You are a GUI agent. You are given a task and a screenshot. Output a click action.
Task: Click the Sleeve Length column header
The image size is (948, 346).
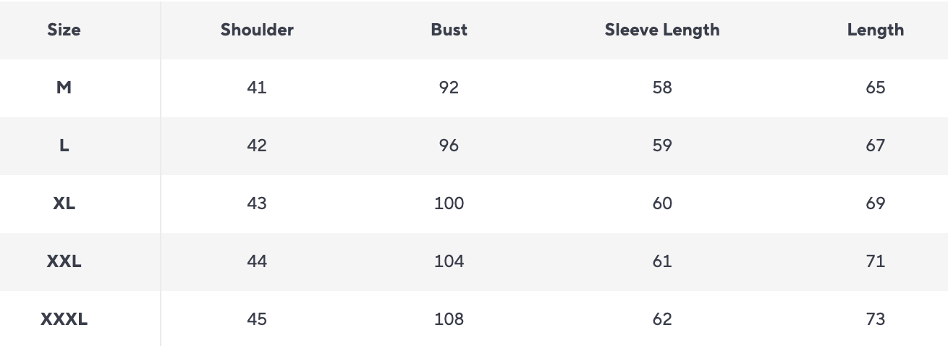662,30
